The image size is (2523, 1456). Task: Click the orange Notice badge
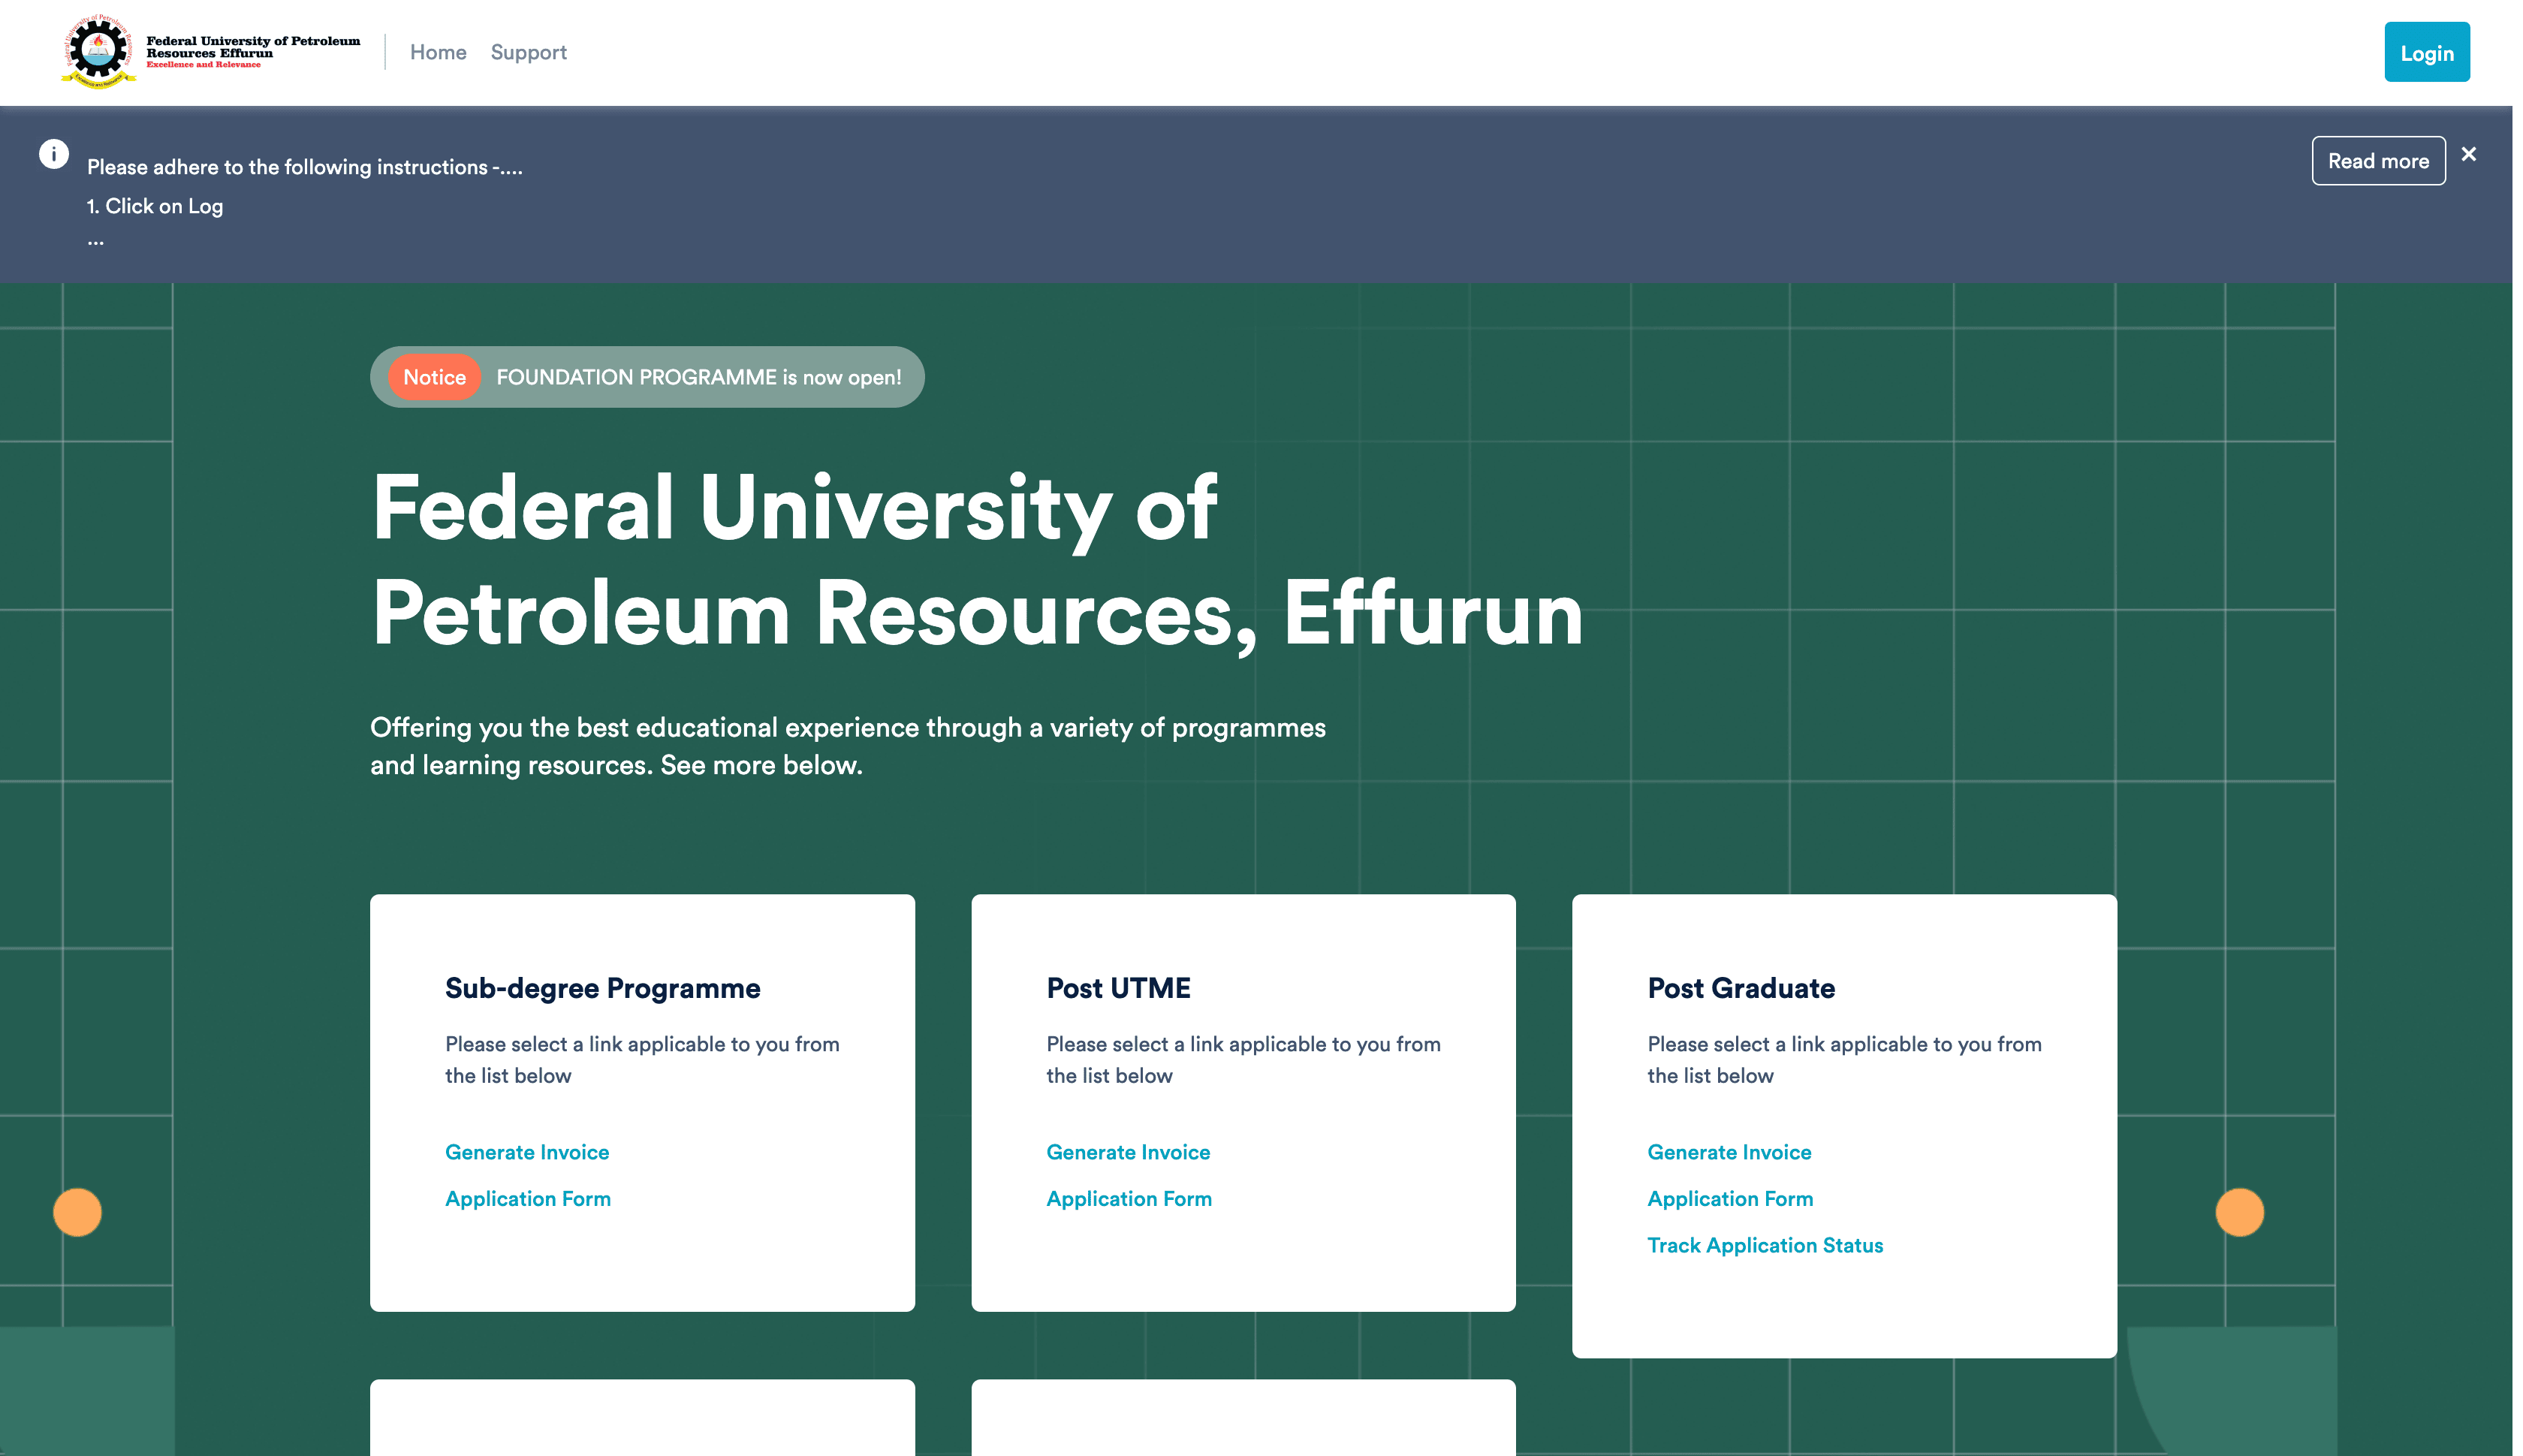pyautogui.click(x=434, y=377)
